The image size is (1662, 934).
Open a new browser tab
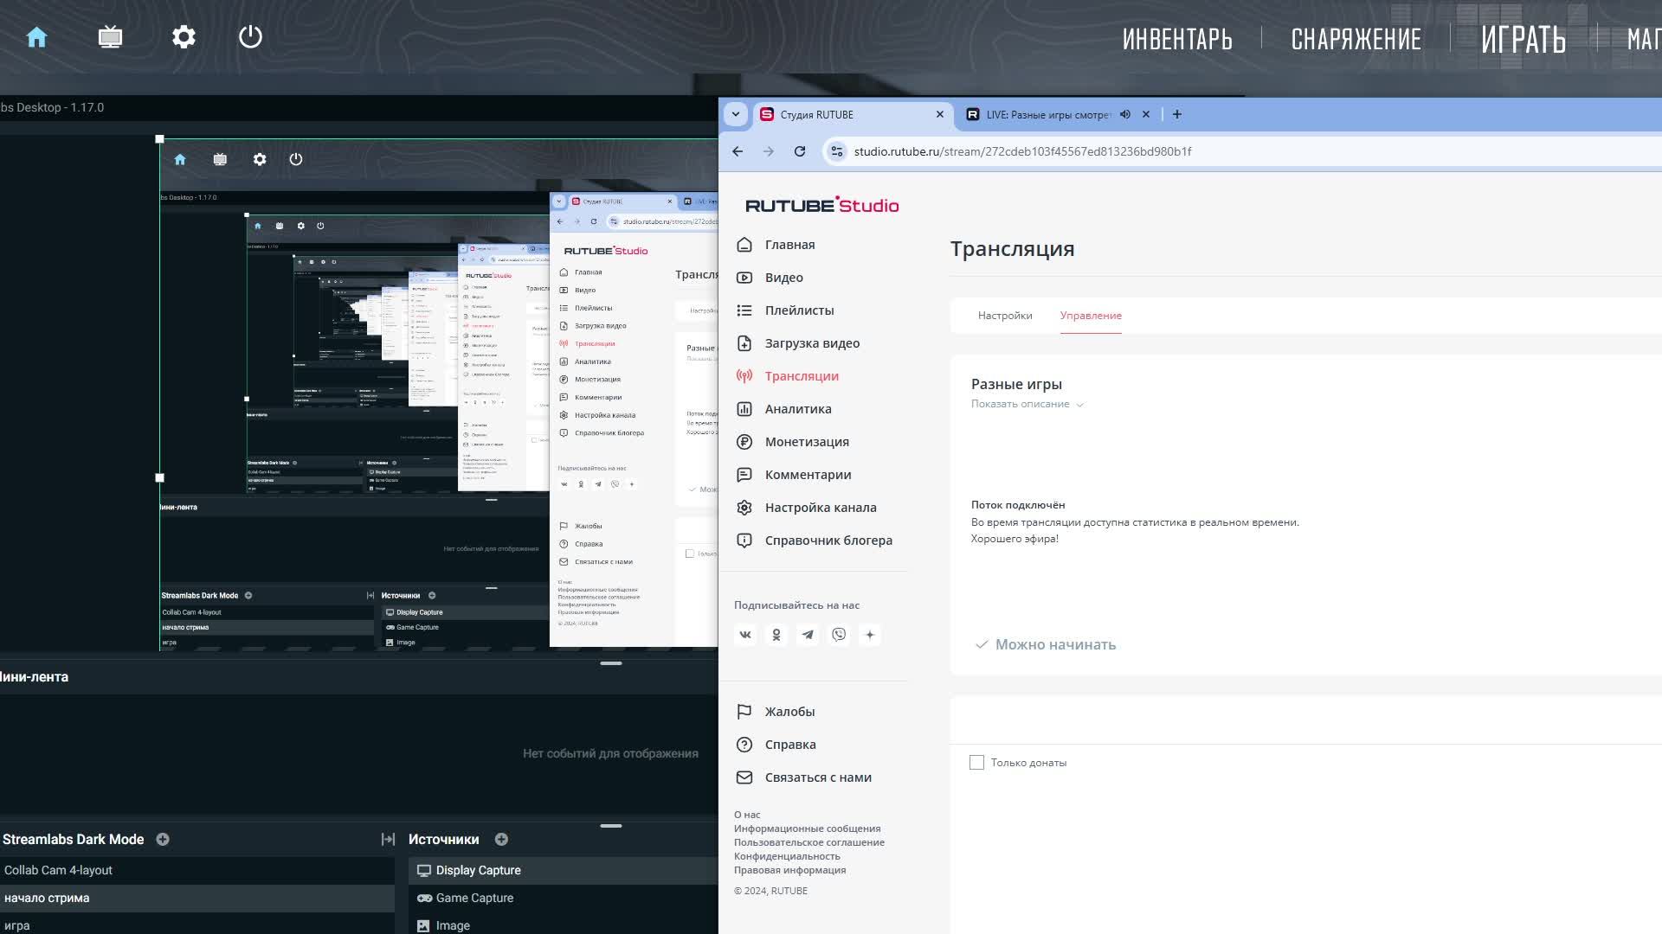click(1176, 114)
